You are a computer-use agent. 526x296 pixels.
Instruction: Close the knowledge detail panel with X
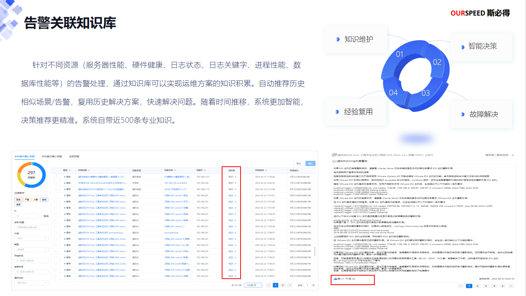tap(512, 155)
